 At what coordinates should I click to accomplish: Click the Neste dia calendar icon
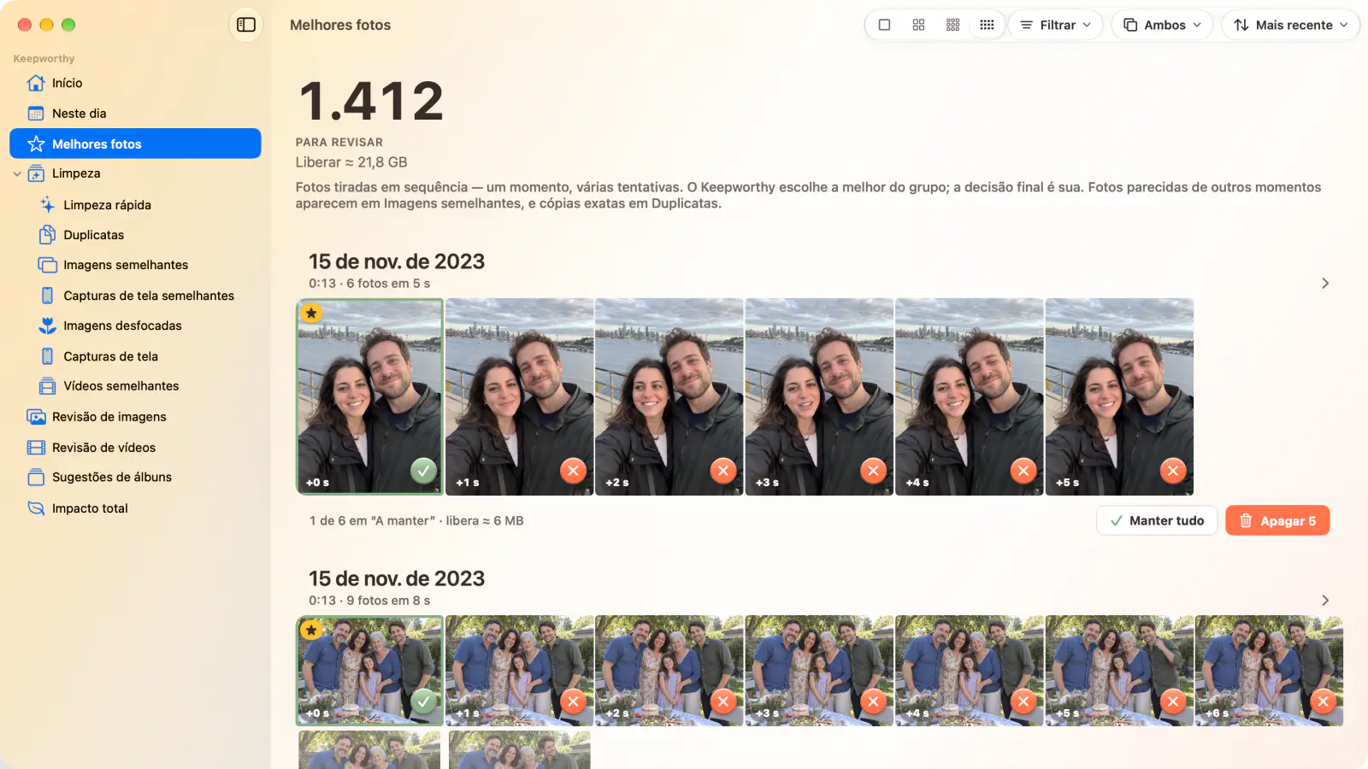36,114
